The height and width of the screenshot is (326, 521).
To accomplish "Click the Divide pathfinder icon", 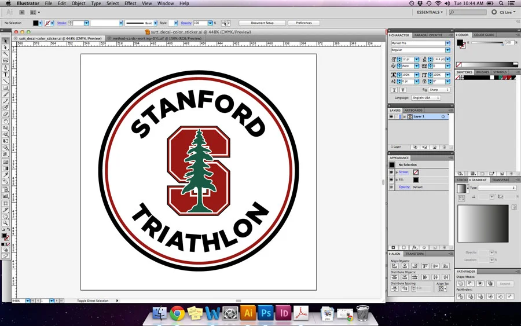I will pos(461,296).
